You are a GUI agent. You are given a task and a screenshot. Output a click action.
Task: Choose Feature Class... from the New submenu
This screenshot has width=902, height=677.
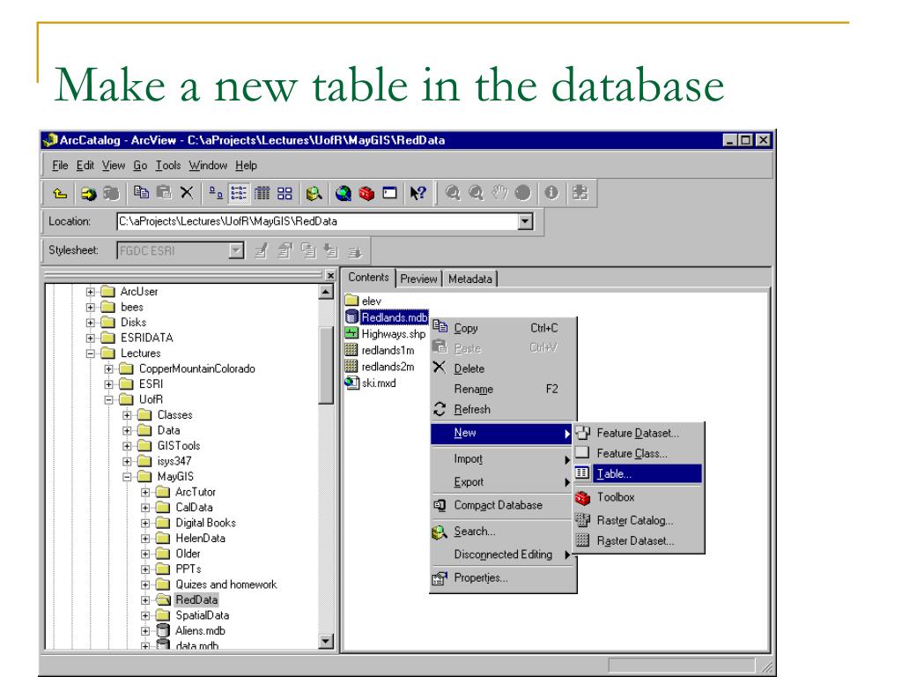point(639,454)
